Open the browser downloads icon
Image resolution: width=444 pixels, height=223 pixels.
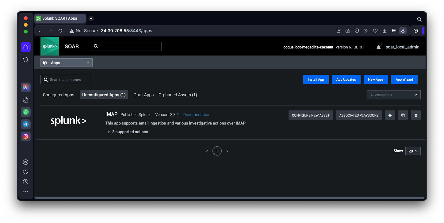tap(385, 31)
